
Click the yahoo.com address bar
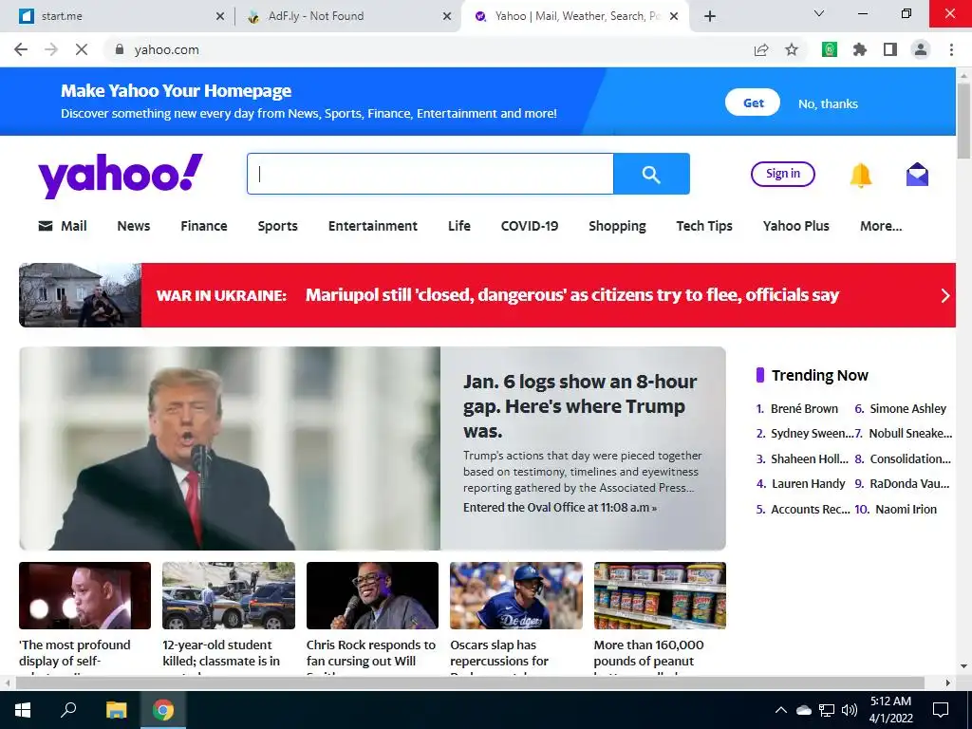pyautogui.click(x=428, y=49)
